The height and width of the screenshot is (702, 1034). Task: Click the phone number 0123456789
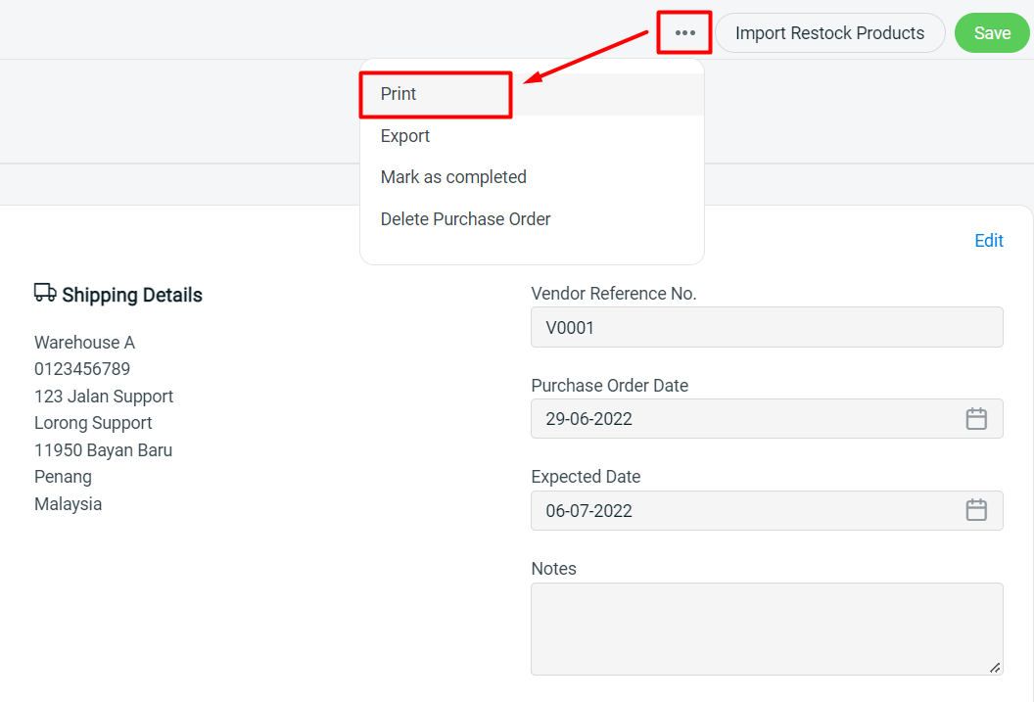pos(82,368)
